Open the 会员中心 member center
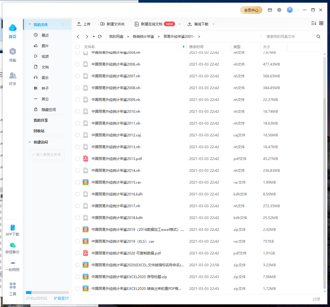The height and width of the screenshot is (307, 330). pos(251,10)
